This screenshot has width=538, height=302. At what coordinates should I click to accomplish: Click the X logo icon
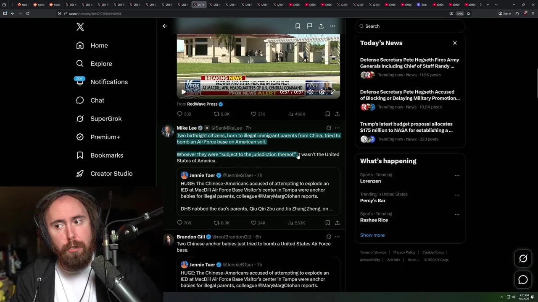coord(80,27)
